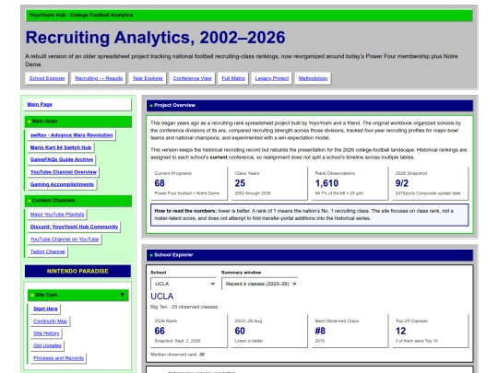Open the Start Here link
This screenshot has height=373, width=498.
point(45,309)
